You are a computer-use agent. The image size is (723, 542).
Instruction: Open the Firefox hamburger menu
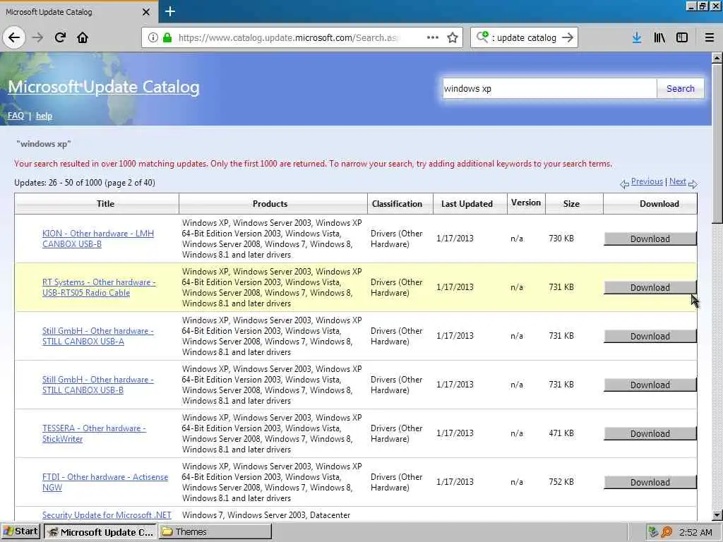[x=710, y=38]
